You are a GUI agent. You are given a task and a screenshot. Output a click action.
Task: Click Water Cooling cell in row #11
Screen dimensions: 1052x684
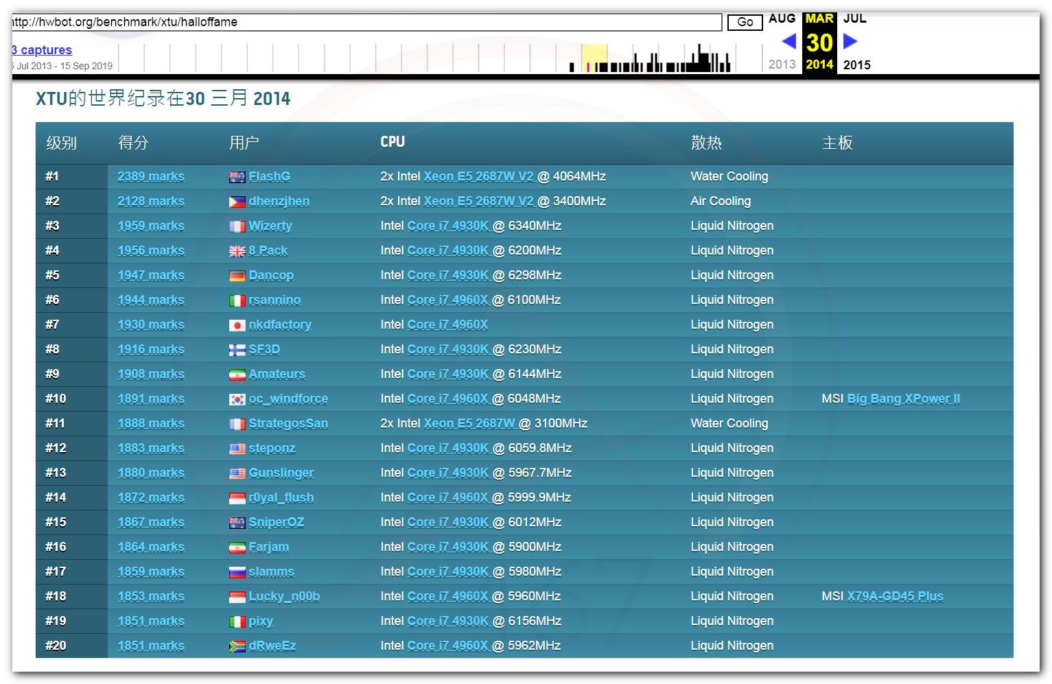[x=729, y=423]
